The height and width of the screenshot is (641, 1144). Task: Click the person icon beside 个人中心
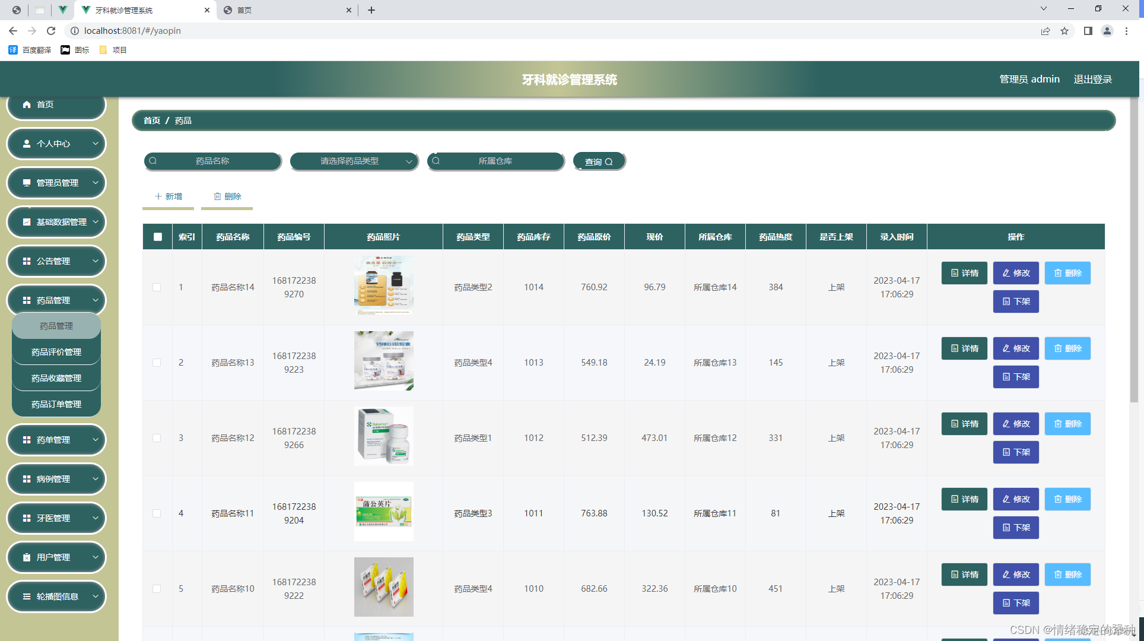27,144
